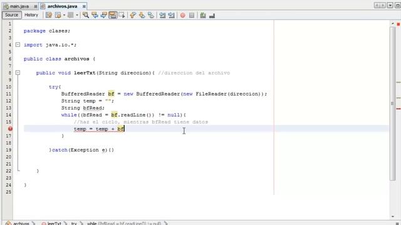Screen dimensions: 401x225
Task: Collapse the leerTxt method fold on line 8
Action: pyautogui.click(x=18, y=72)
